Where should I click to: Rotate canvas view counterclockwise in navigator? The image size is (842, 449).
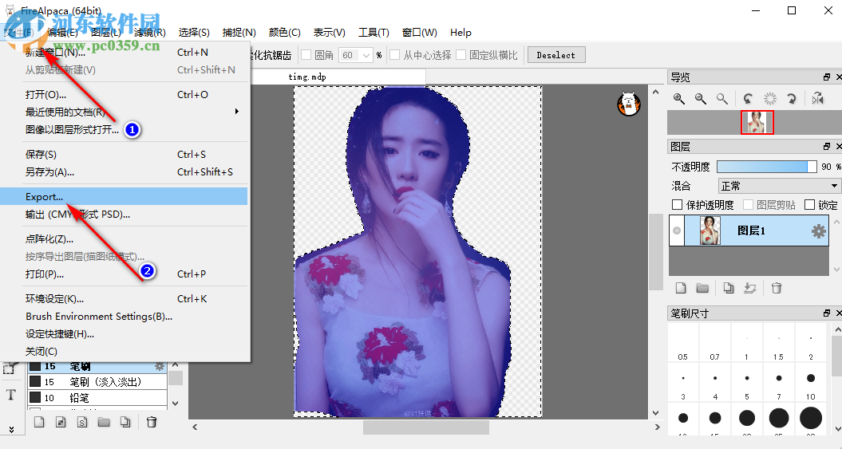pyautogui.click(x=748, y=99)
